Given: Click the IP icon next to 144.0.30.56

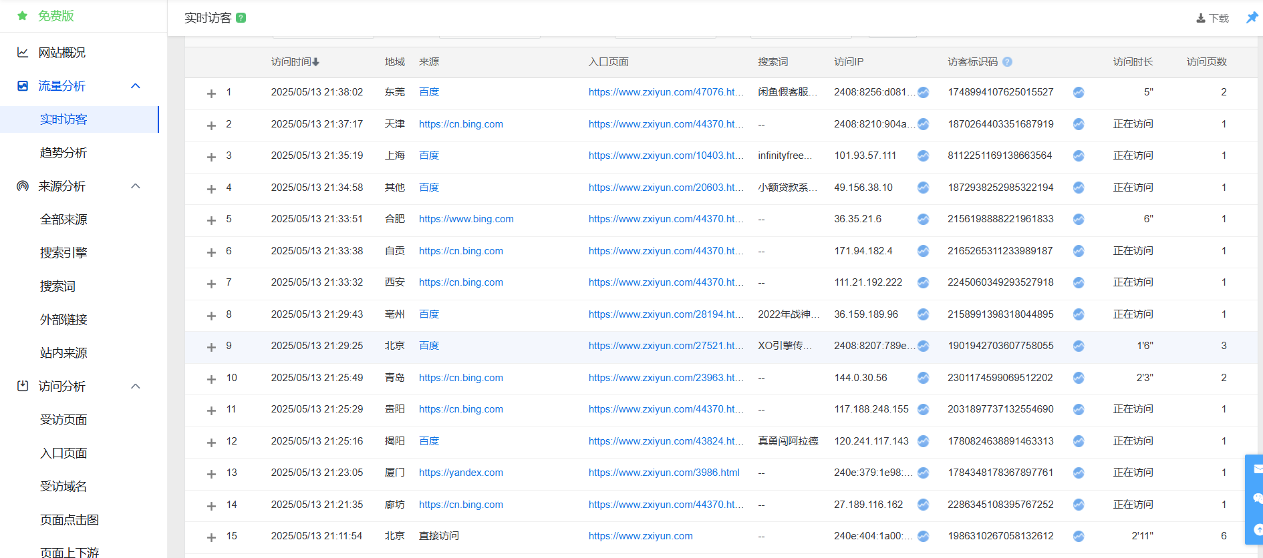Looking at the screenshot, I should (x=923, y=378).
